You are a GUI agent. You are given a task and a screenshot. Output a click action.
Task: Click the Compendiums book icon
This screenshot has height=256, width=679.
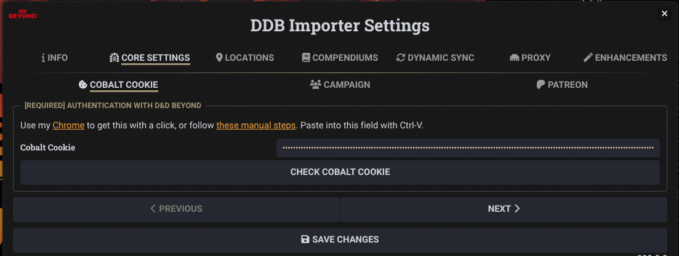click(x=306, y=58)
